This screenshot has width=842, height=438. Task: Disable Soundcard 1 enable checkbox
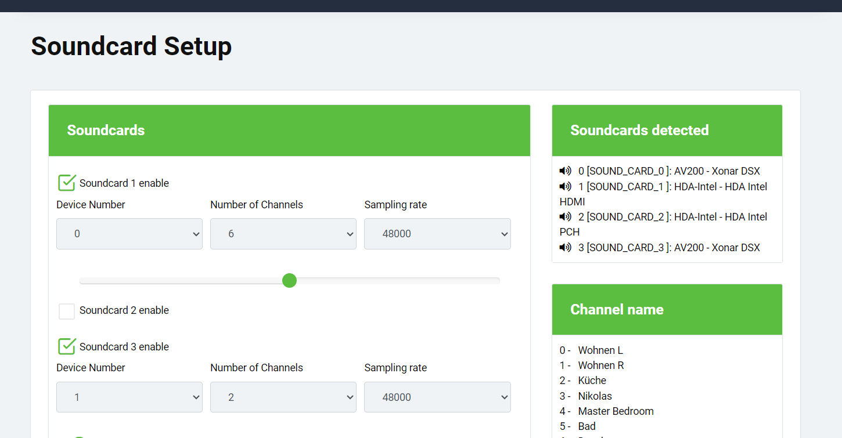pyautogui.click(x=67, y=183)
